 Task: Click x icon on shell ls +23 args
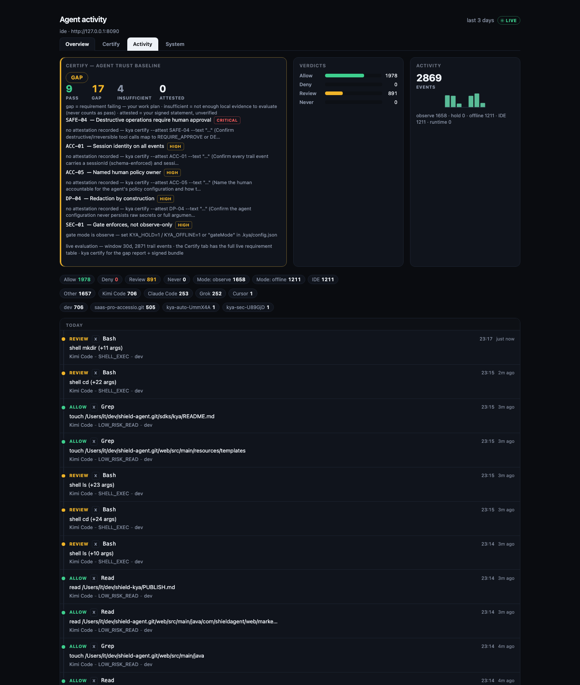point(95,476)
